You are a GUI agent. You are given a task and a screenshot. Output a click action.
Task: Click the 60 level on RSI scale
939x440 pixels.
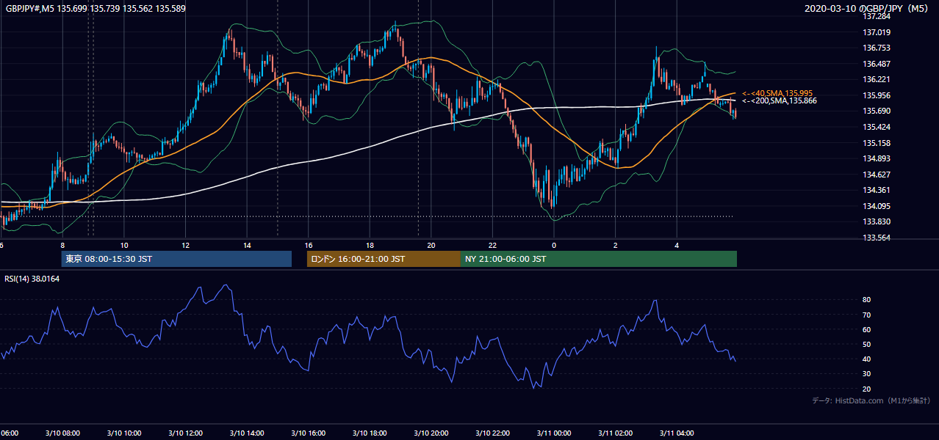pyautogui.click(x=866, y=329)
